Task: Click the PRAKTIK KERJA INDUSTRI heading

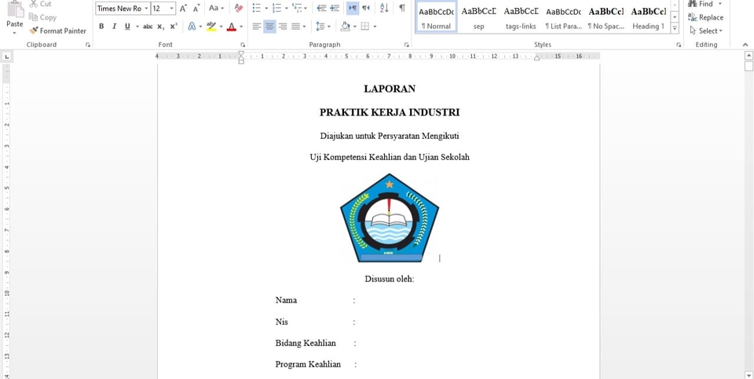Action: pos(390,112)
